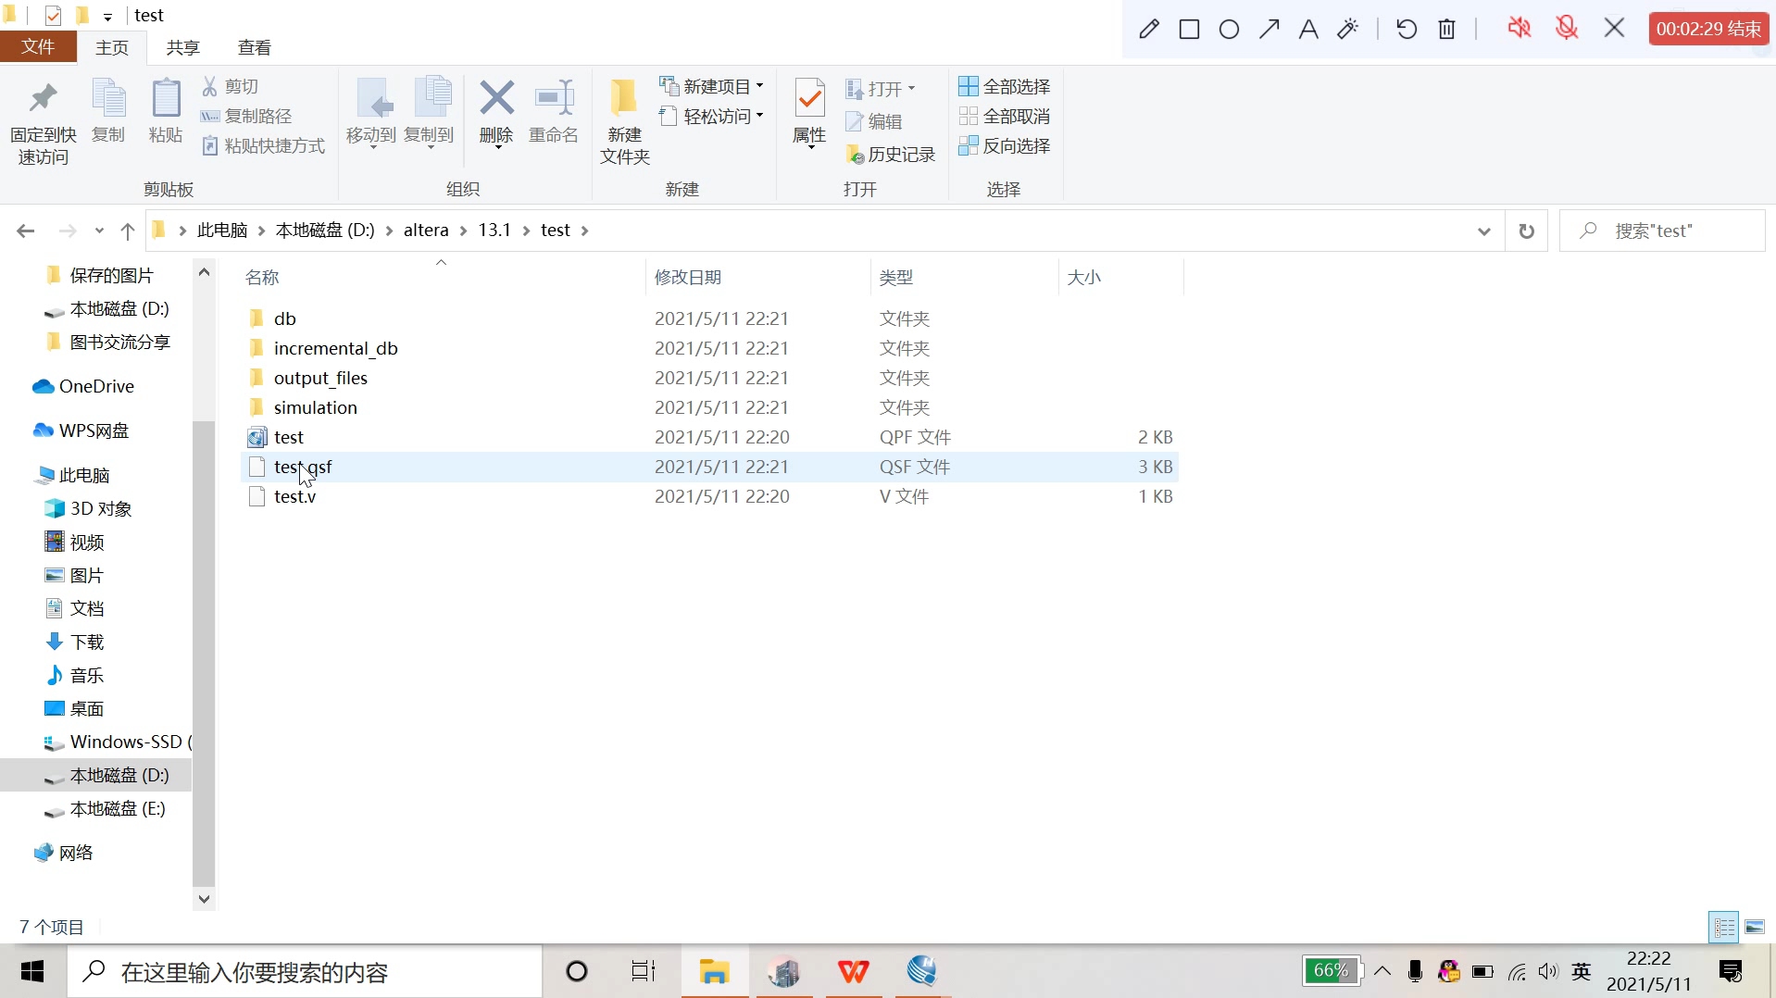Screen dimensions: 1776x998
Task: Select the text annotation tool
Action: pos(1307,28)
